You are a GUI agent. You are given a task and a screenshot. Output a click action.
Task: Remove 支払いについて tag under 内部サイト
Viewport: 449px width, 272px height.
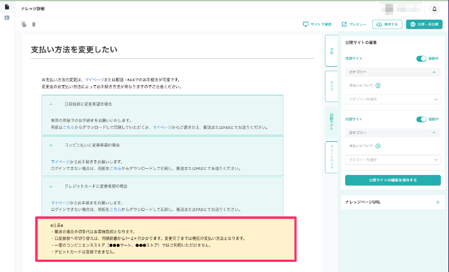(x=378, y=146)
